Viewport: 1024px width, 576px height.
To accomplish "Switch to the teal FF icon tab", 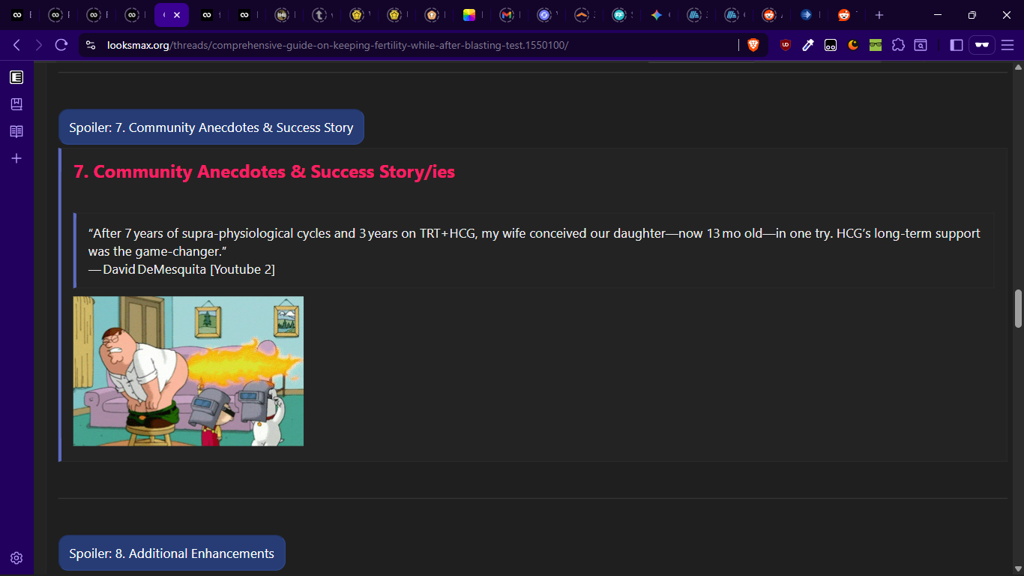I will pos(619,15).
